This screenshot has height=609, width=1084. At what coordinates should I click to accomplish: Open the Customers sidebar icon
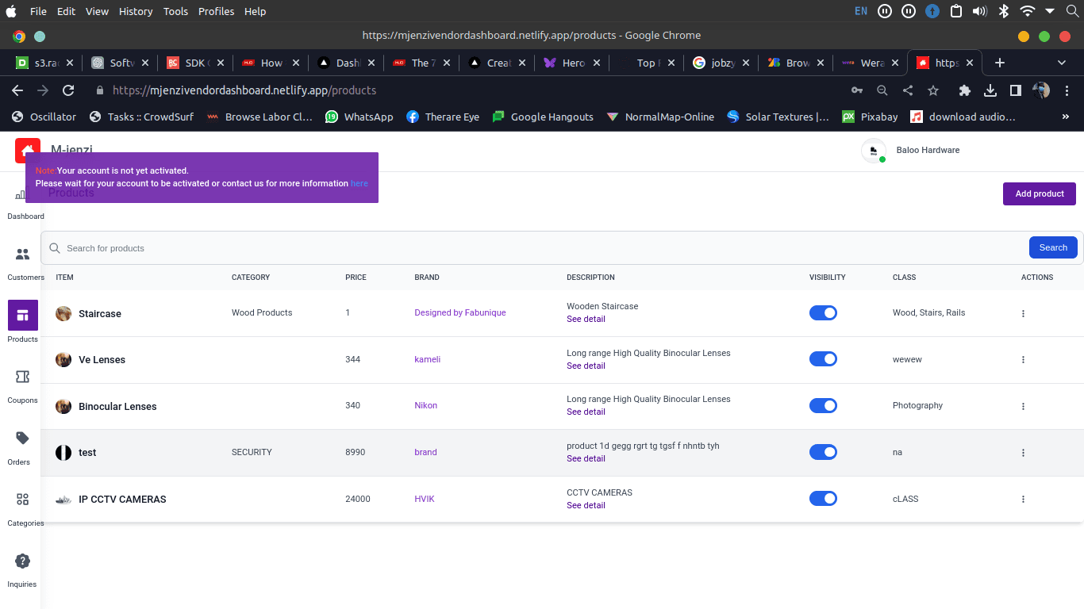(x=22, y=255)
